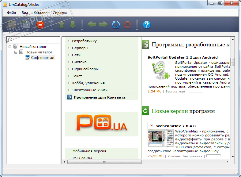Click rating bar next to Бесплатная
241x177 pixels.
[x=196, y=91]
